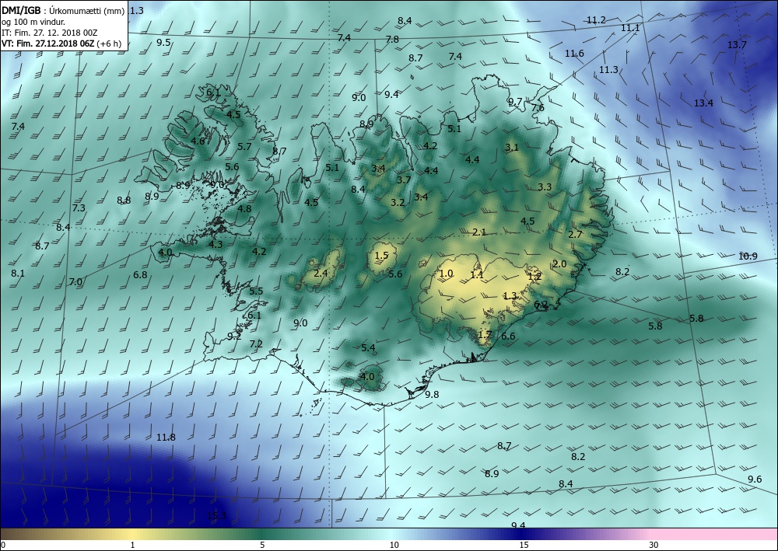Click the map value 11.1
Screen dimensions: 778x551
click(630, 28)
